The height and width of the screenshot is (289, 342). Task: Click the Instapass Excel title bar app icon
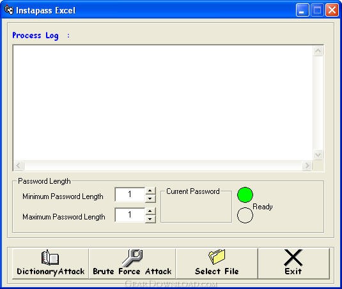(9, 10)
